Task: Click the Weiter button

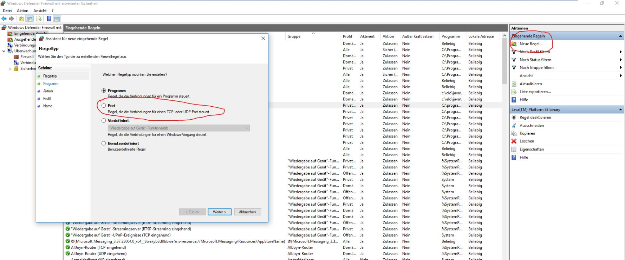Action: (219, 212)
